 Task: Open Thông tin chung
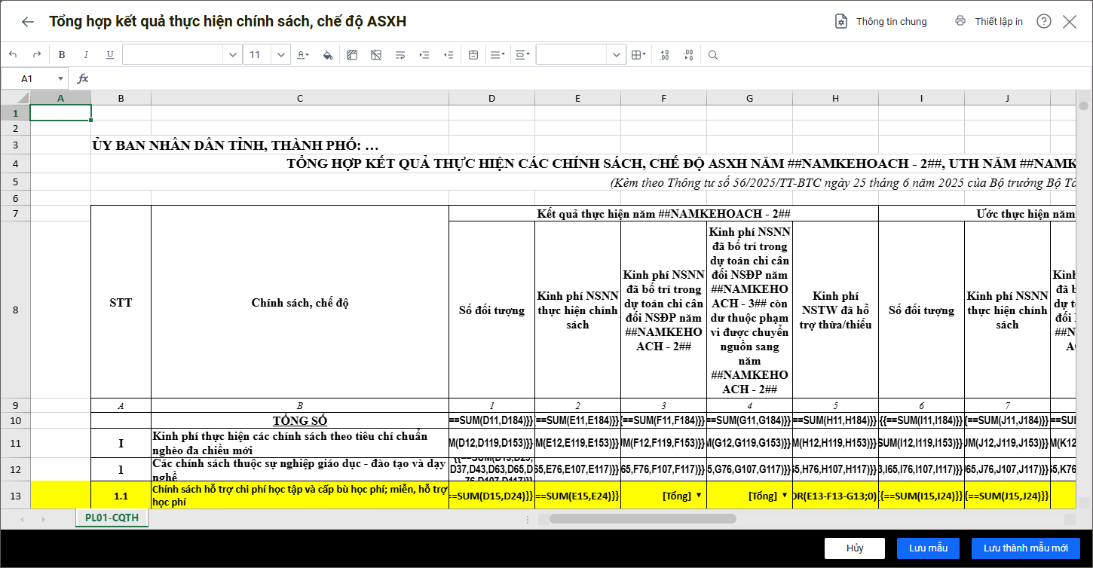pyautogui.click(x=880, y=21)
